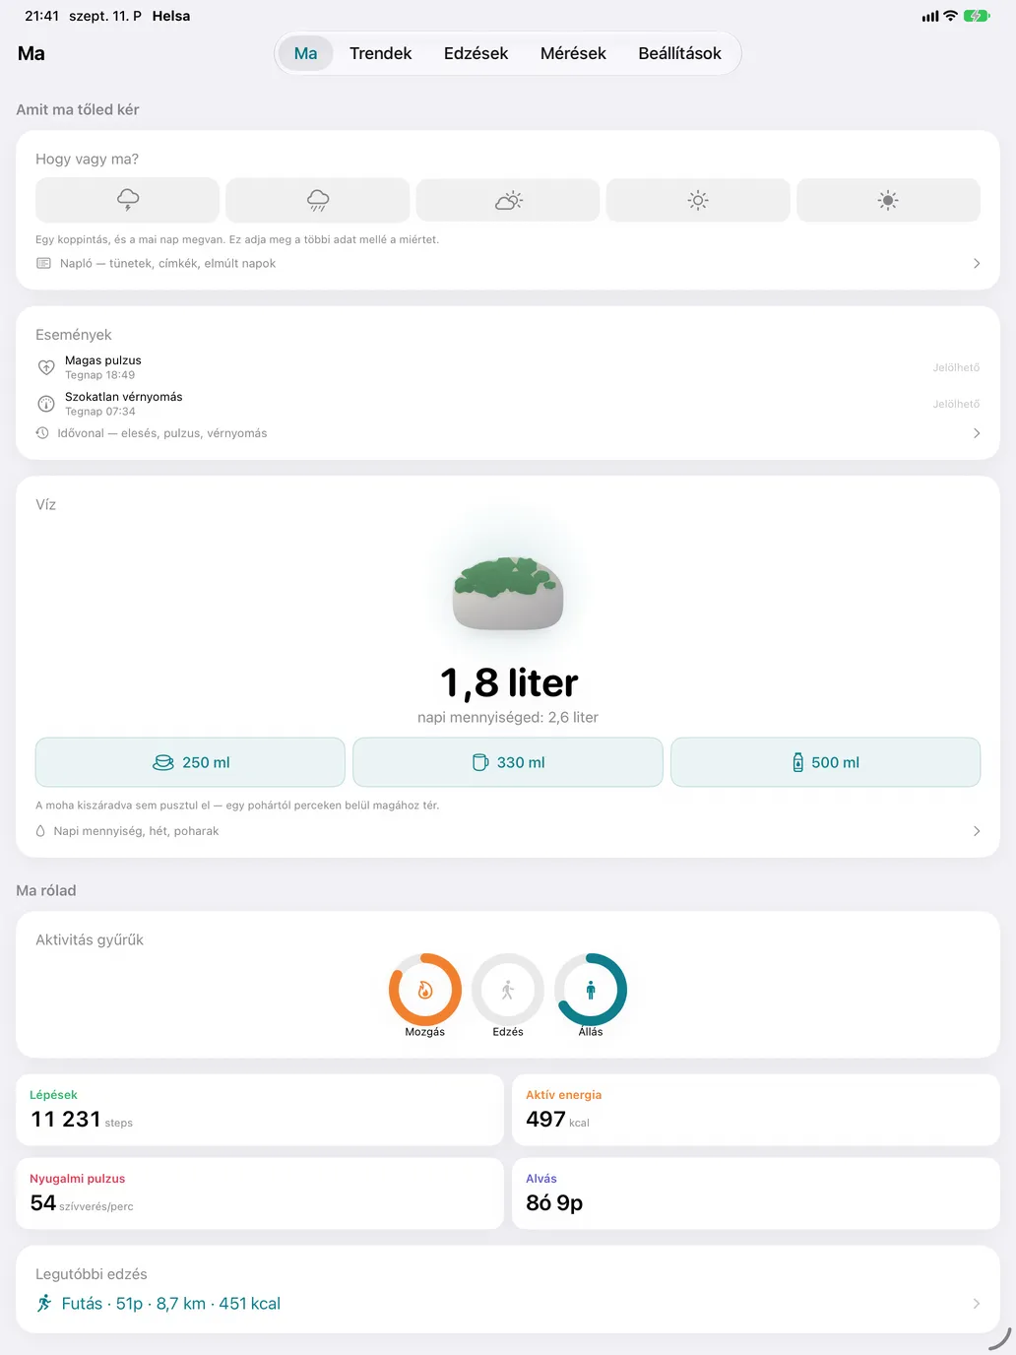Select the outlined sun mood icon

[698, 200]
